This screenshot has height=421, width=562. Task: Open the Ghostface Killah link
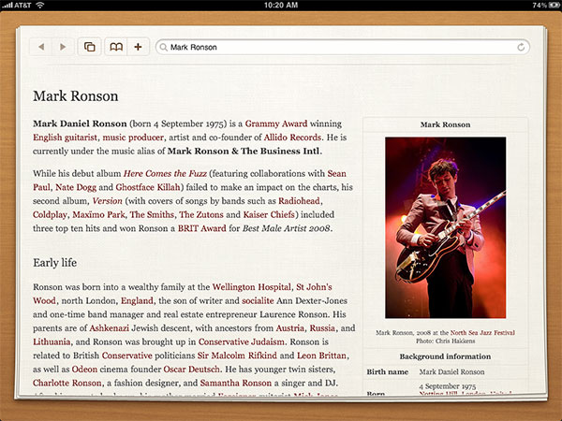148,187
